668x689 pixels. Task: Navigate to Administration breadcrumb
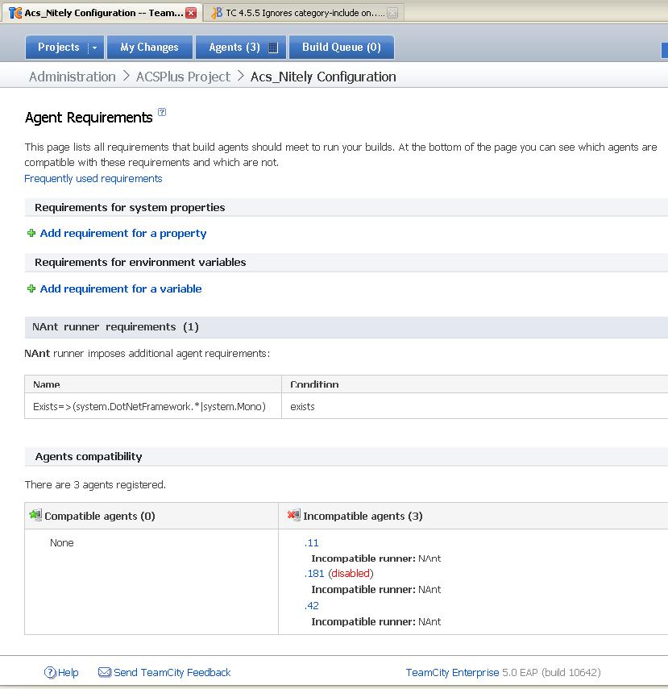tap(73, 77)
